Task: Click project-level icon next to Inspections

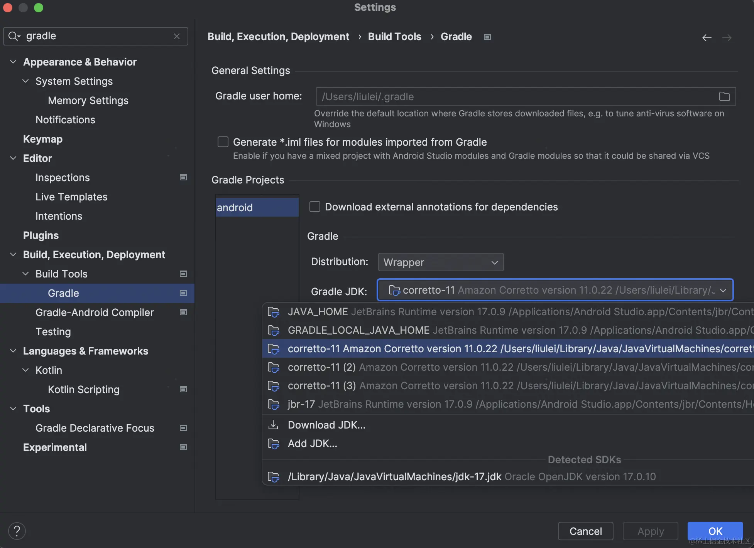Action: tap(183, 177)
